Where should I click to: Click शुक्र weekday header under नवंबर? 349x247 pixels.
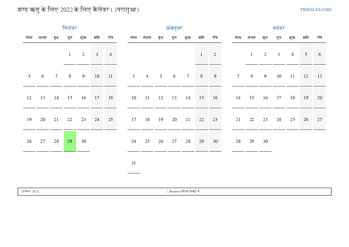(x=292, y=38)
